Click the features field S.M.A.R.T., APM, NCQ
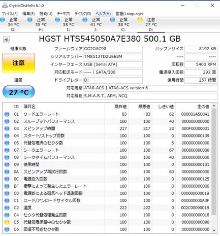 (x=150, y=96)
